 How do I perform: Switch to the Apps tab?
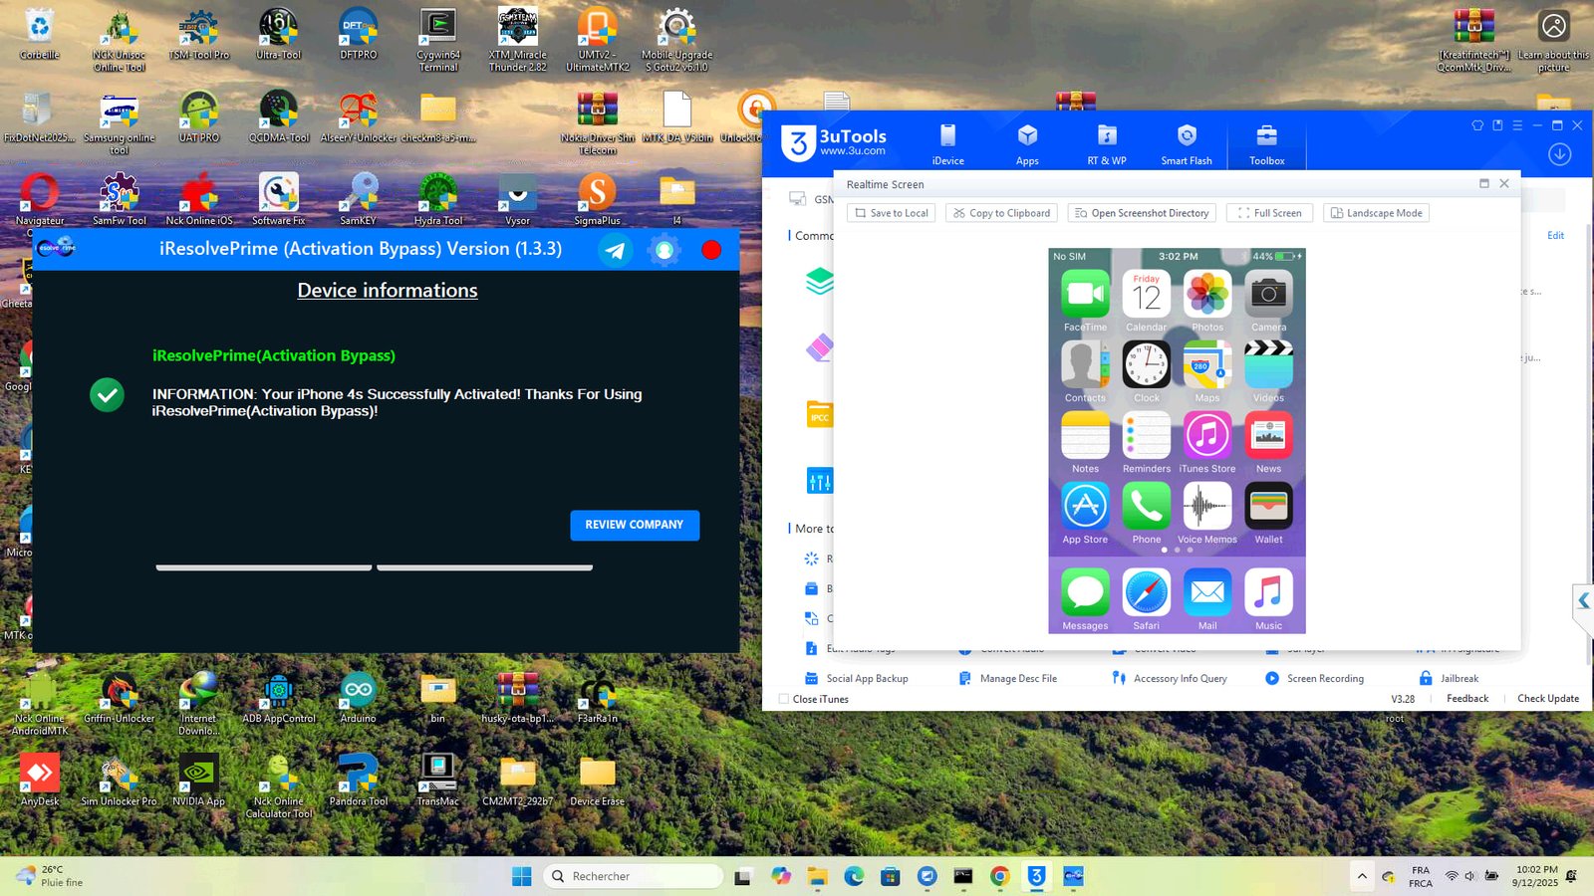click(1027, 144)
